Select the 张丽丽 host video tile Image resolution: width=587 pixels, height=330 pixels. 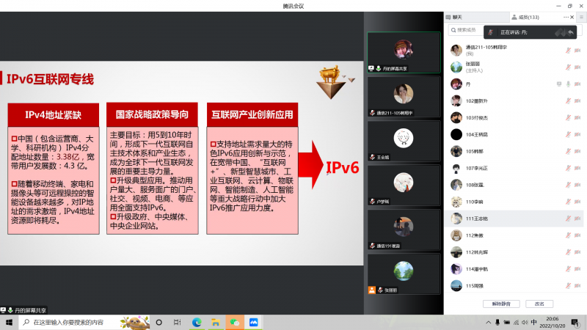pyautogui.click(x=404, y=274)
